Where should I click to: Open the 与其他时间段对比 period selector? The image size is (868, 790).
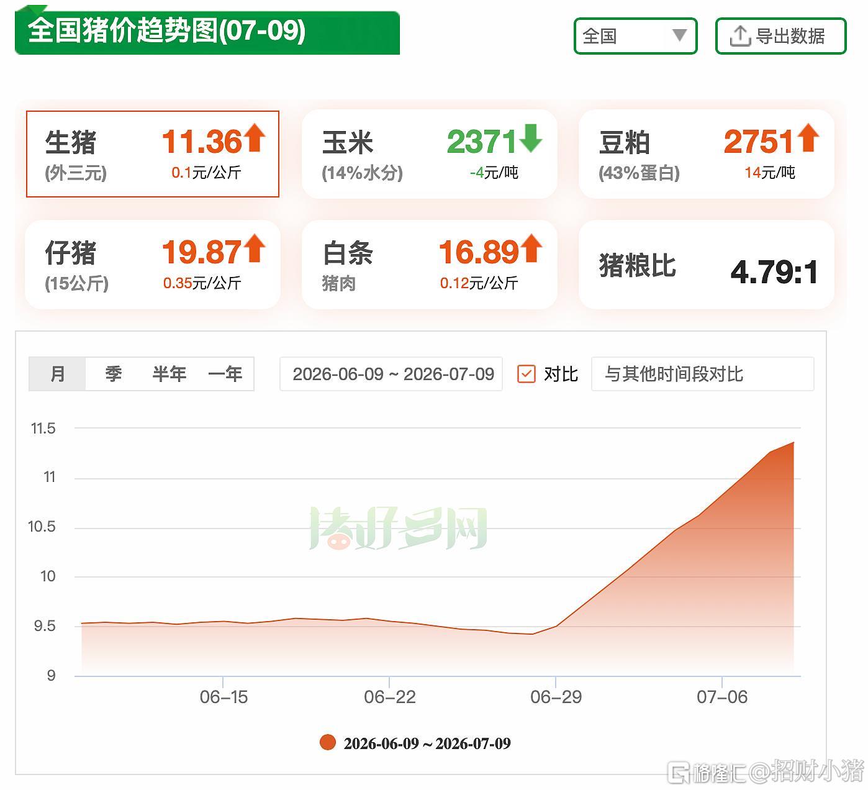702,374
